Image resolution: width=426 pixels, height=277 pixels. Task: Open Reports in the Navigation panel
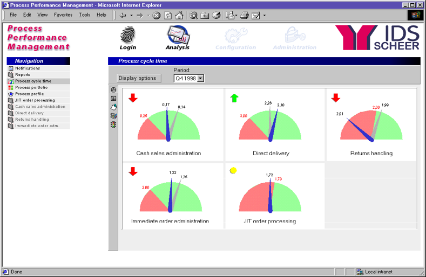coord(23,74)
